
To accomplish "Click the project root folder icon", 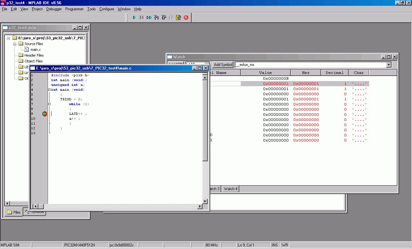I will (x=14, y=38).
